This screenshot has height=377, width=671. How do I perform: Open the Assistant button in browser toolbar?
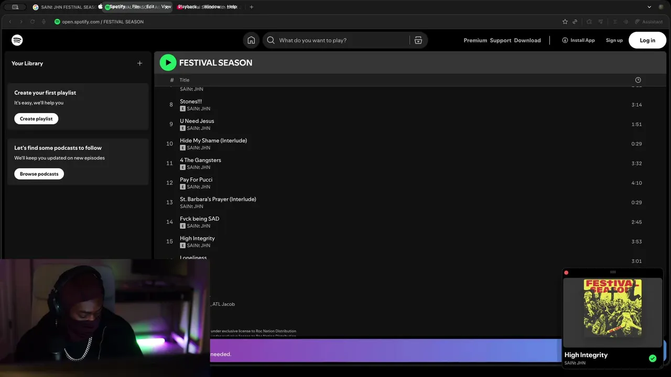(x=648, y=21)
